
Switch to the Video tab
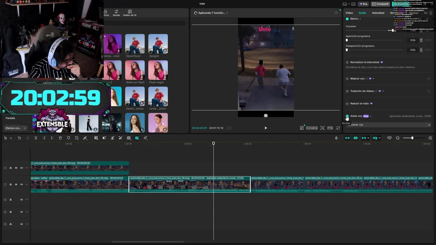(349, 13)
